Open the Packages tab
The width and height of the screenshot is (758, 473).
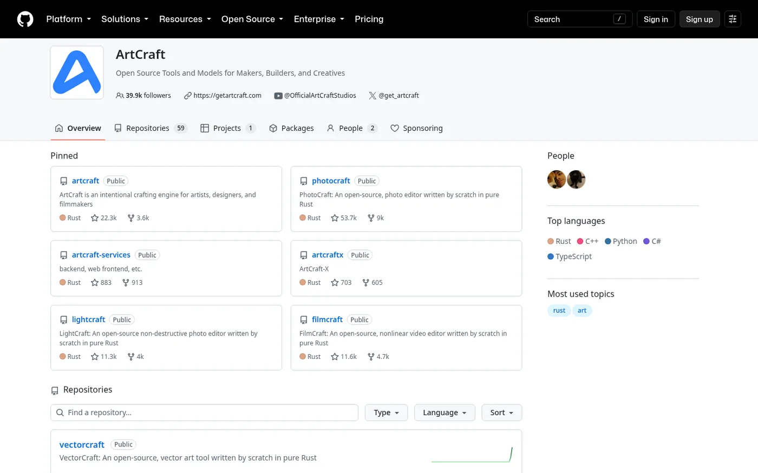291,128
